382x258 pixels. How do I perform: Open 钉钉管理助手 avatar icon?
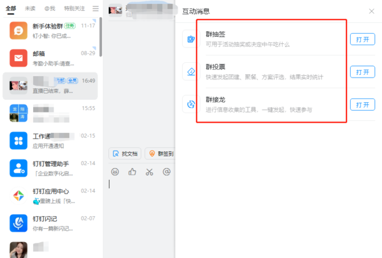tap(18, 168)
